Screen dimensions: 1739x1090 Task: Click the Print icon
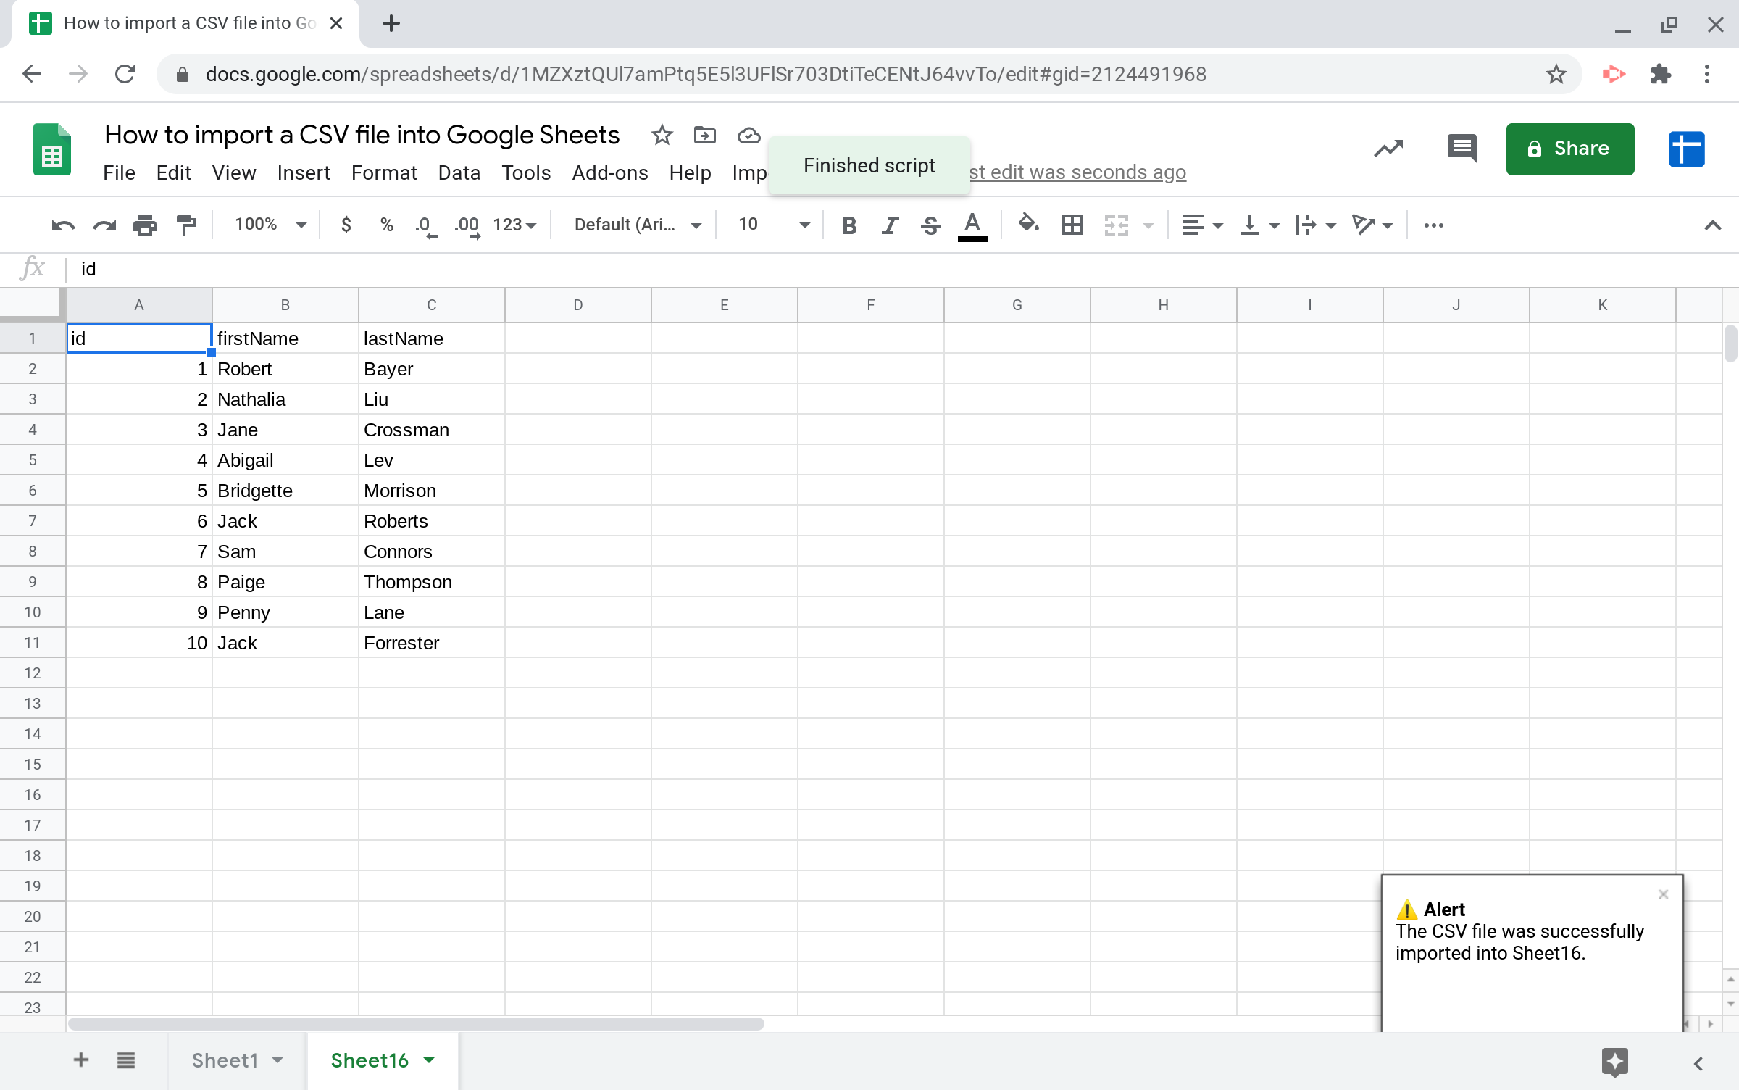point(145,225)
